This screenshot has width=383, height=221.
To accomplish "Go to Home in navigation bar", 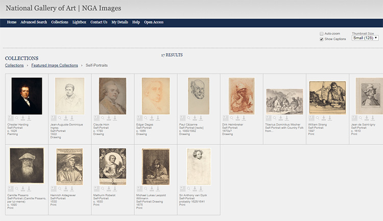I will click(x=12, y=22).
